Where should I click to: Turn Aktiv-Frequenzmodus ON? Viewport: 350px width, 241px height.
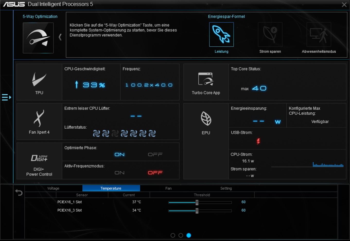point(119,173)
